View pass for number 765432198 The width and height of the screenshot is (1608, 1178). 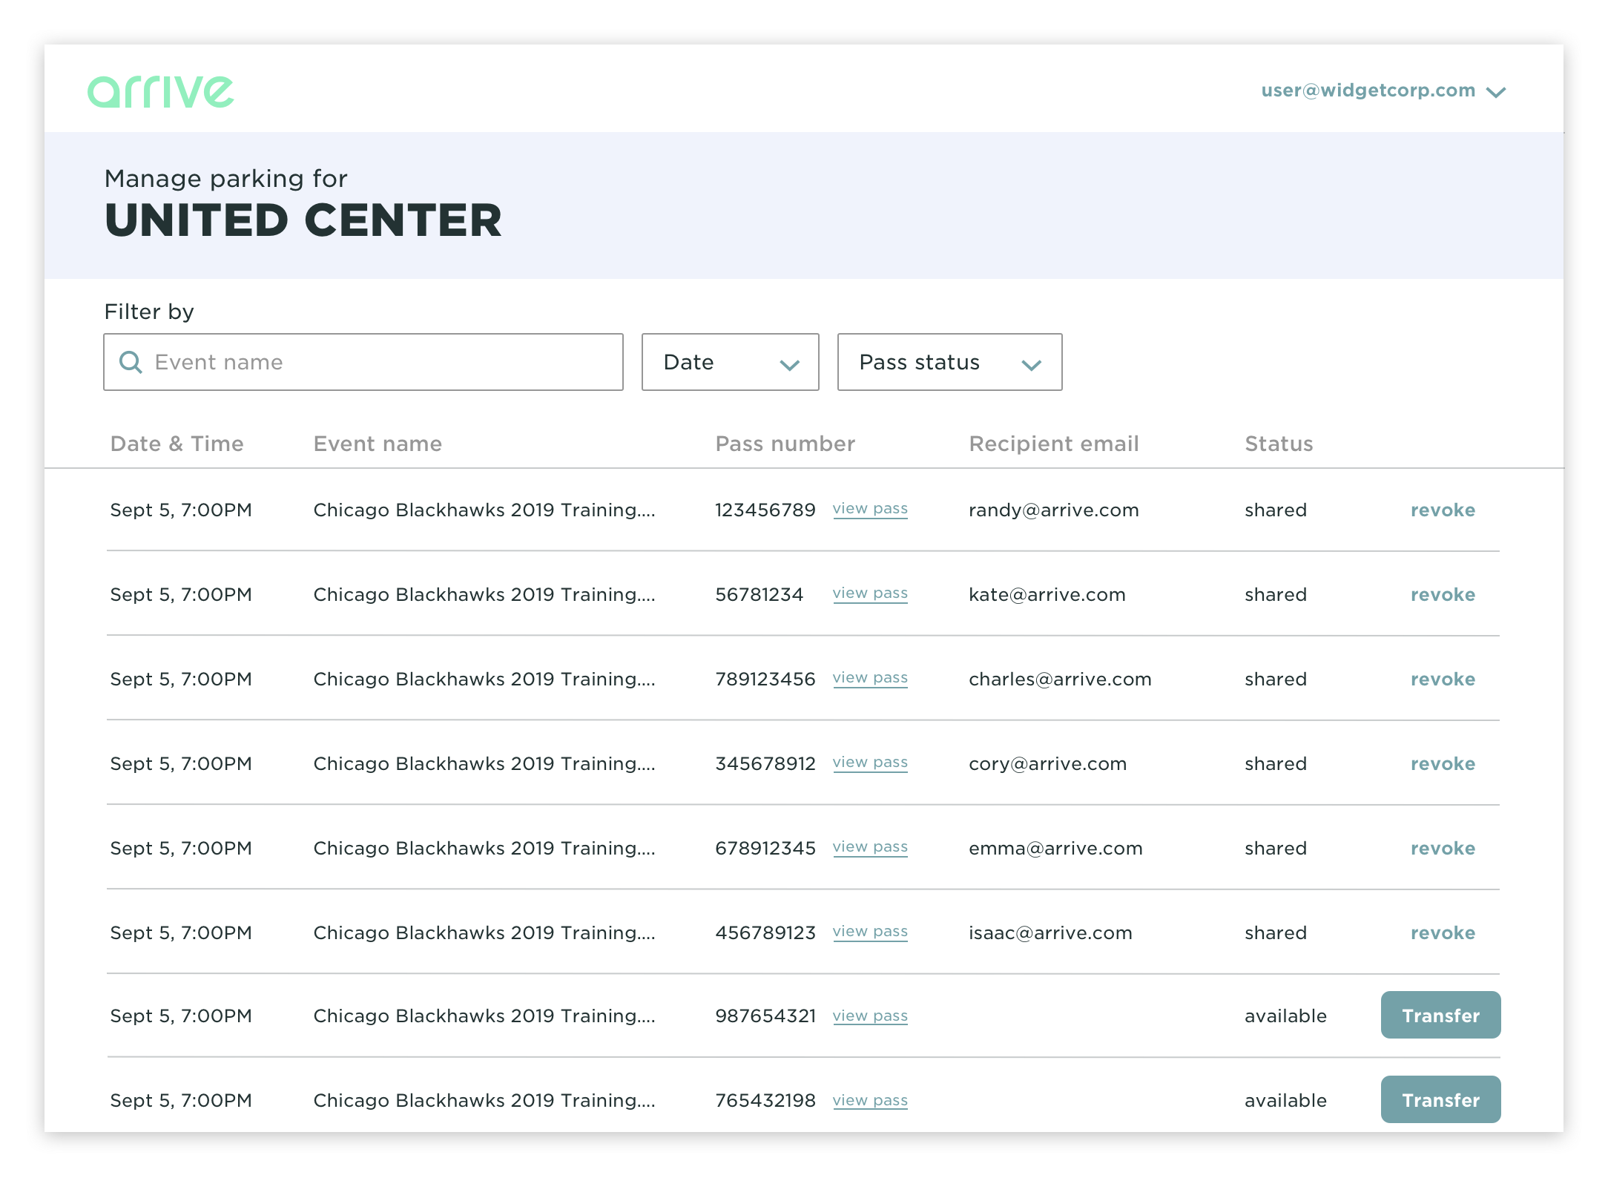[x=870, y=1101]
